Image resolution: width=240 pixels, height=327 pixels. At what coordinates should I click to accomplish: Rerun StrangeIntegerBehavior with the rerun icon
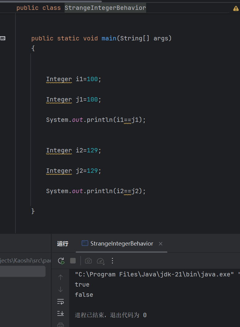(x=61, y=261)
